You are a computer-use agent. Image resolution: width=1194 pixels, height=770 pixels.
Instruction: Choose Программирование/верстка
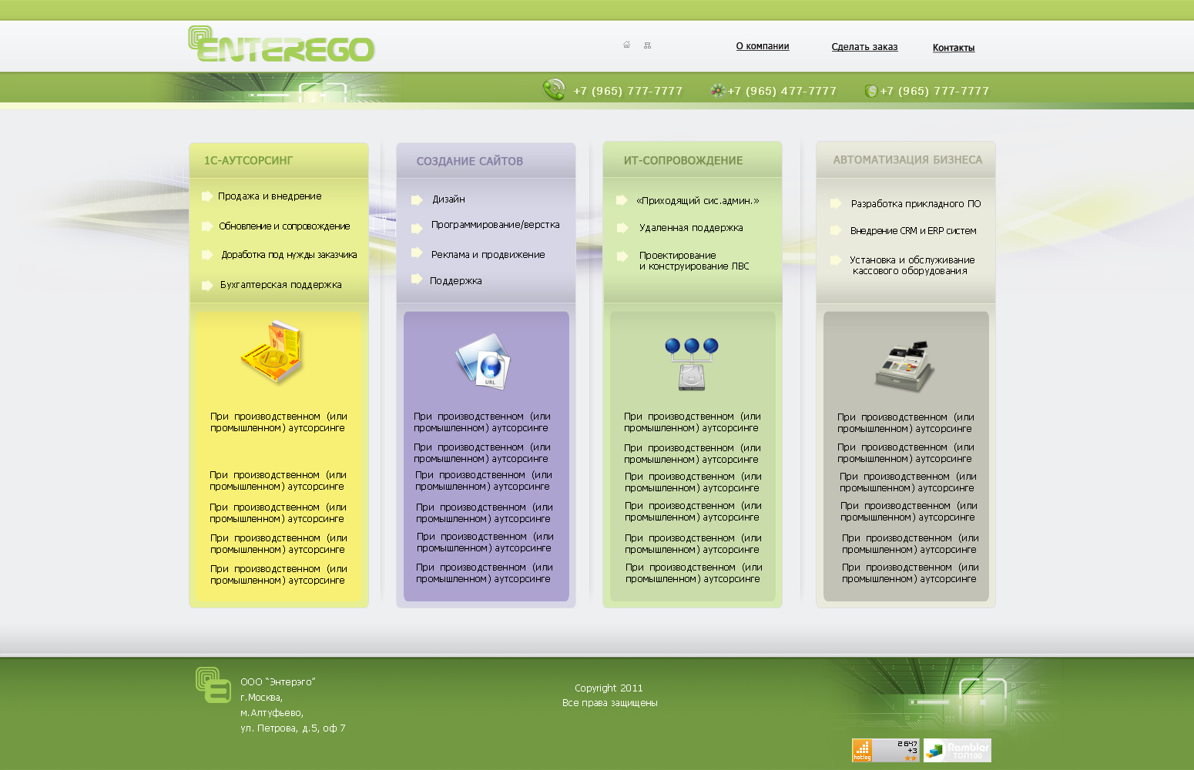pos(495,225)
